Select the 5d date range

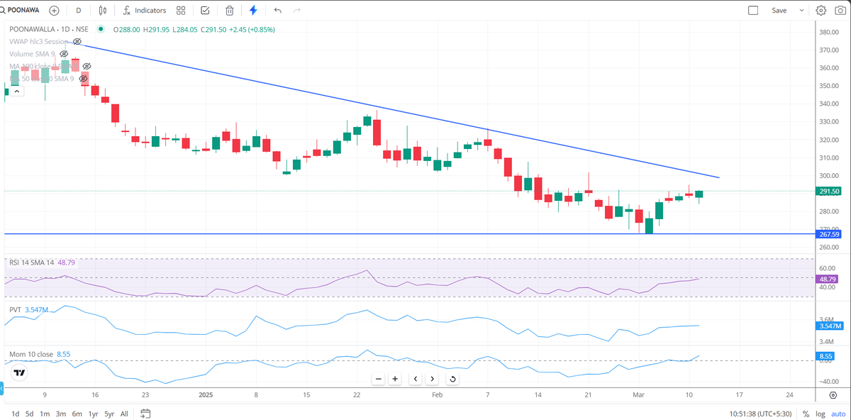click(29, 414)
